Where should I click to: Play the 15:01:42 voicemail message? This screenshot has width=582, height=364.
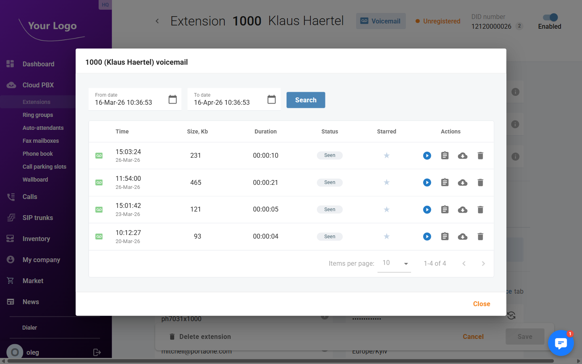click(x=427, y=210)
